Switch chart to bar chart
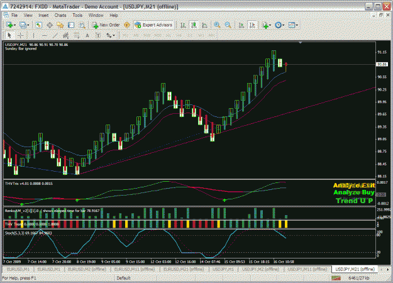Screen dimensions: 393x283 pos(183,25)
